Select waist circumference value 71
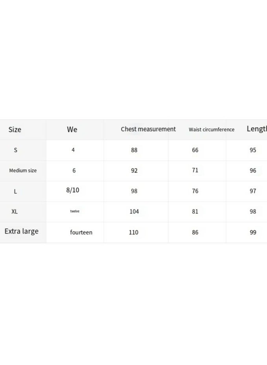The height and width of the screenshot is (365, 267). coord(195,170)
